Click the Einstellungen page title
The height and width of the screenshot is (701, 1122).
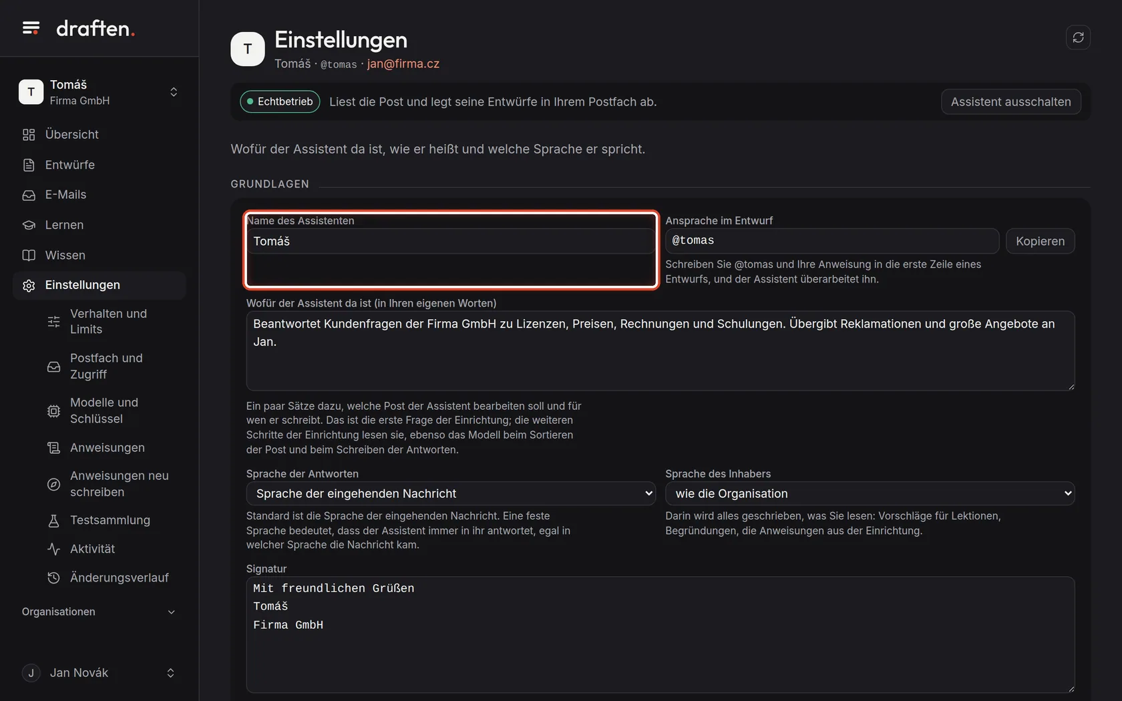(341, 40)
